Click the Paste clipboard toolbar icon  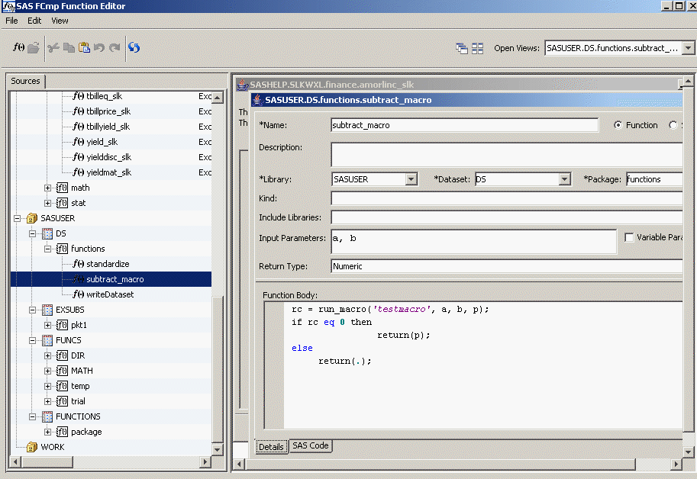click(84, 47)
